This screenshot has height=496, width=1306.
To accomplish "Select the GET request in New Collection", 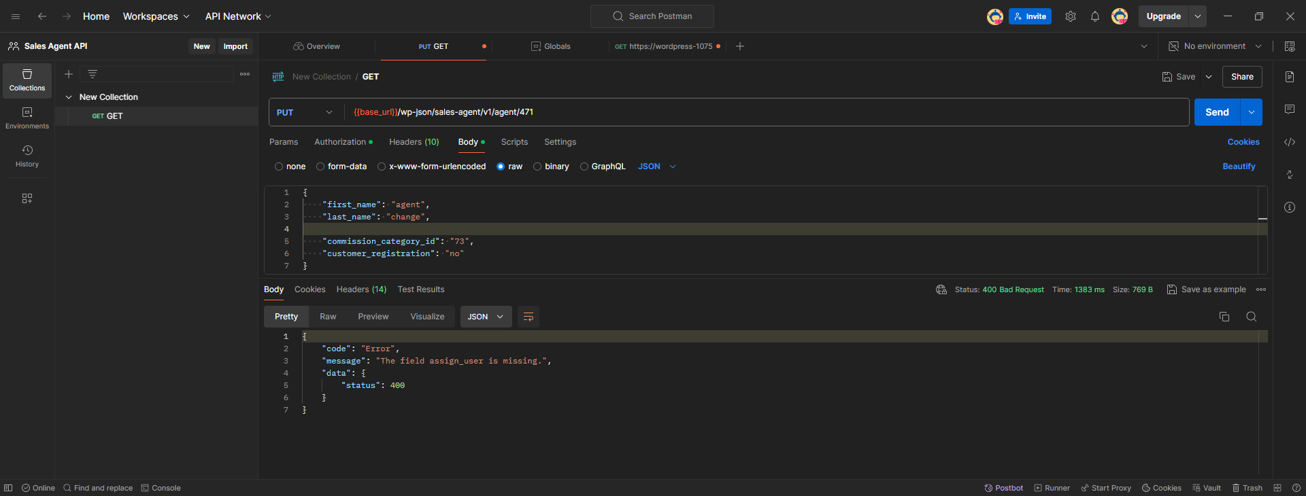I will click(x=156, y=116).
